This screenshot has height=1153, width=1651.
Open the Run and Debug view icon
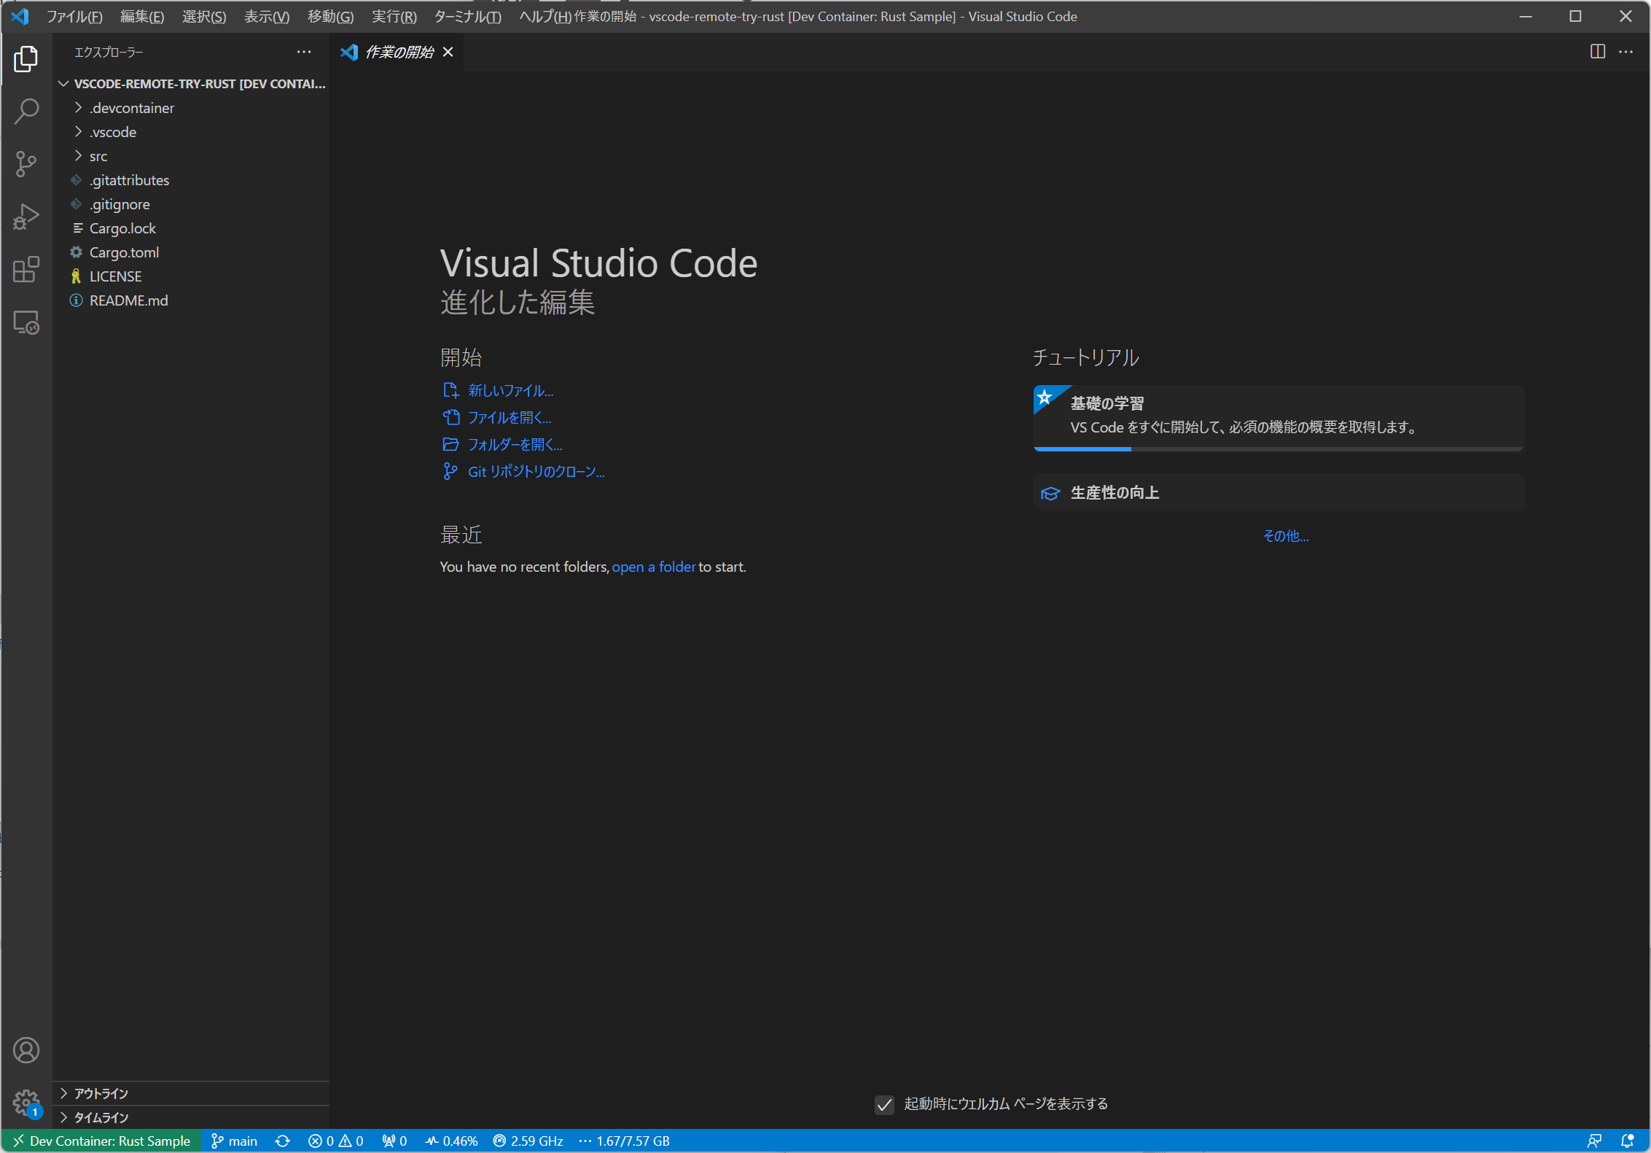tap(26, 217)
